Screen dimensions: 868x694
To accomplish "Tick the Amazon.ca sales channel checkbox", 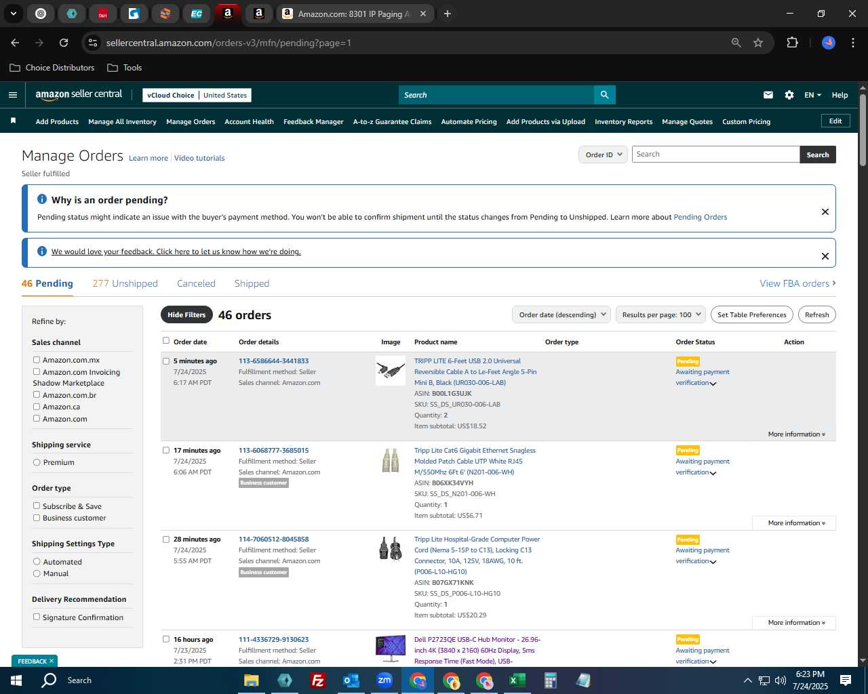I will click(37, 407).
